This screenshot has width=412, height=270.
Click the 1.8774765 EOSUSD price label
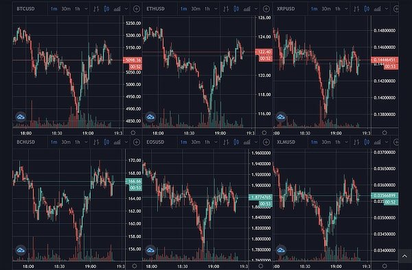(x=260, y=197)
